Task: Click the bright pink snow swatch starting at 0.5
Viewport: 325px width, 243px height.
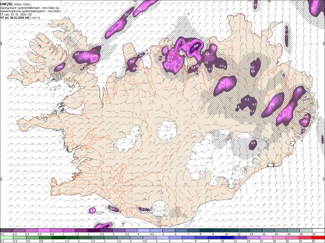Action: pyautogui.click(x=44, y=230)
